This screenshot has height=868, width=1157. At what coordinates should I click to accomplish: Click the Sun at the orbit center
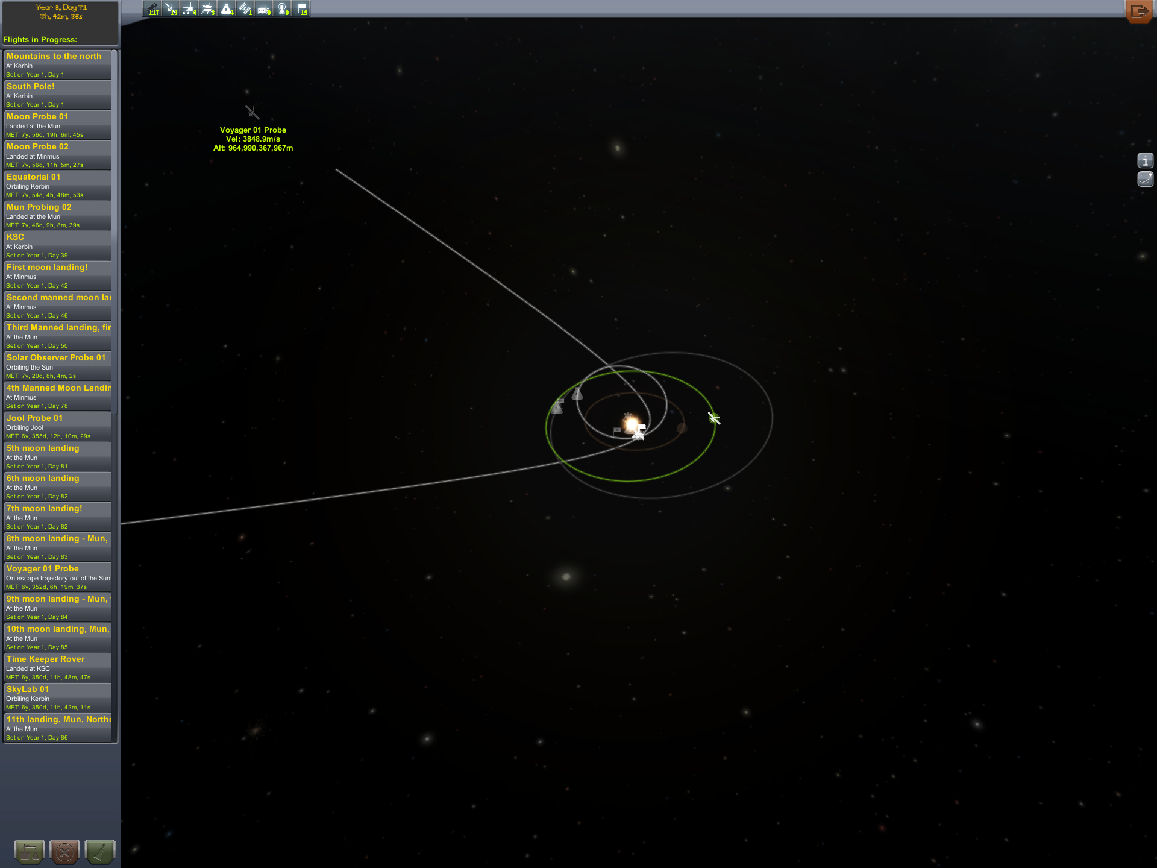tap(631, 425)
